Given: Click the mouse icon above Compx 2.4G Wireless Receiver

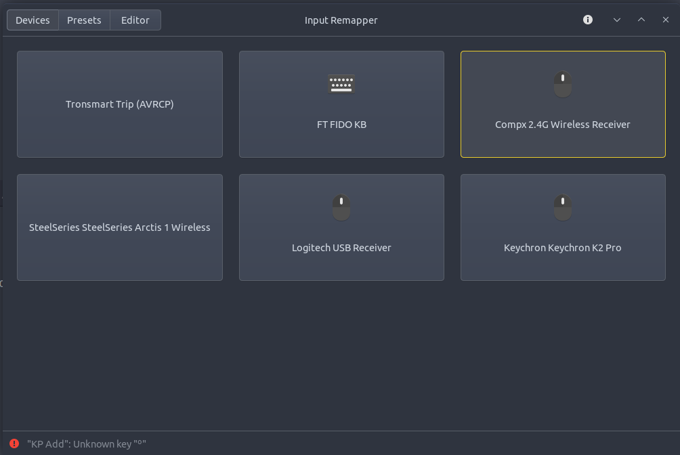Looking at the screenshot, I should (563, 85).
